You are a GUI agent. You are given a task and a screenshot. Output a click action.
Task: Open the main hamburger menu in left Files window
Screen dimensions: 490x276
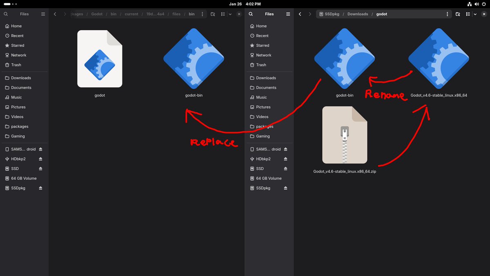tap(43, 14)
